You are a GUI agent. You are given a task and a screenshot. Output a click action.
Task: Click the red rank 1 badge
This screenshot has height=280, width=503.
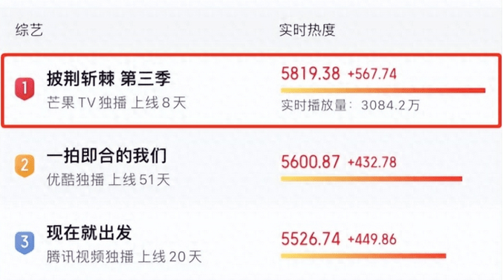[x=25, y=88]
